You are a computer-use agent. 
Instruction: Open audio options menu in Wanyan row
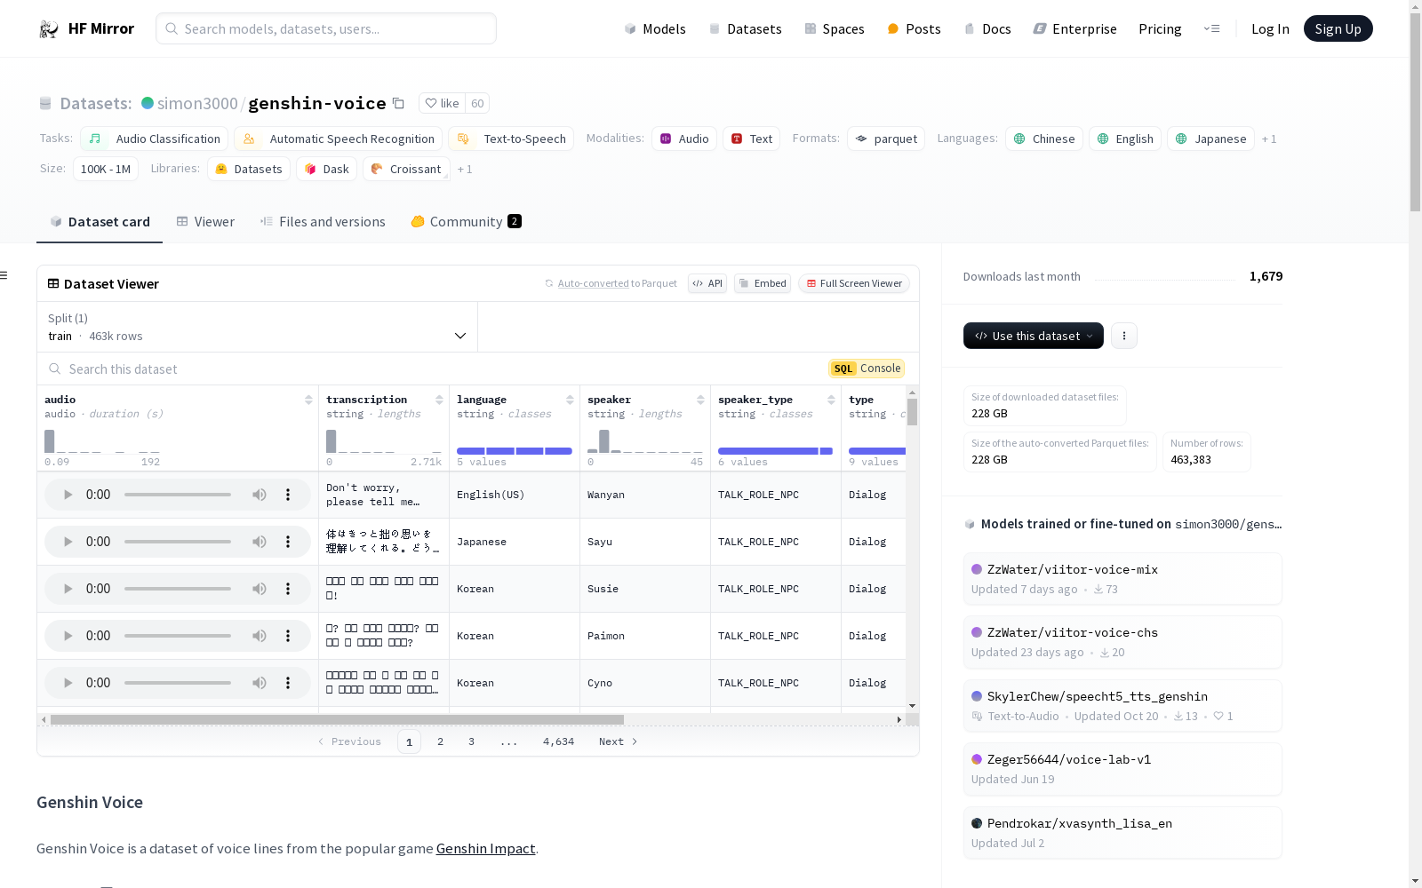[x=288, y=495]
